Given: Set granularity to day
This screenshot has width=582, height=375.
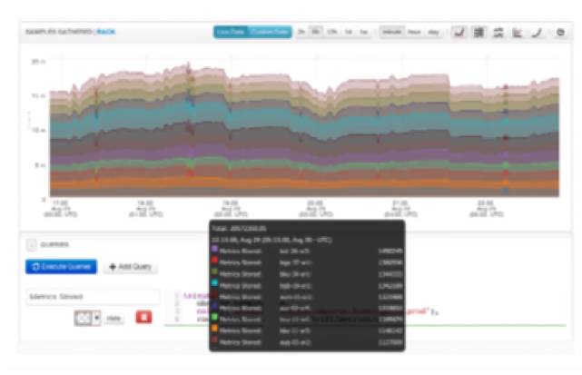Looking at the screenshot, I should [x=433, y=32].
